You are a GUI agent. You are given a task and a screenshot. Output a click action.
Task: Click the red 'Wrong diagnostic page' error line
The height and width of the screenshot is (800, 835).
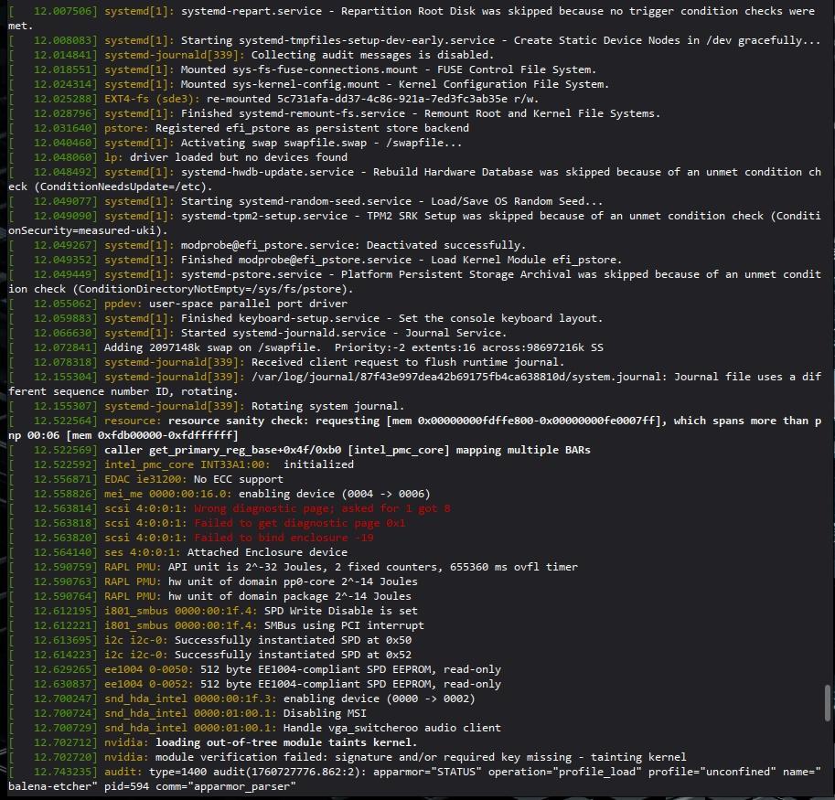[322, 508]
